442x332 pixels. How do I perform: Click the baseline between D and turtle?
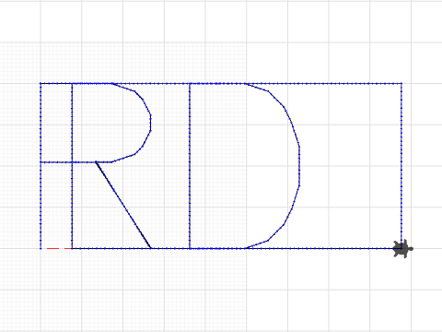coord(320,248)
